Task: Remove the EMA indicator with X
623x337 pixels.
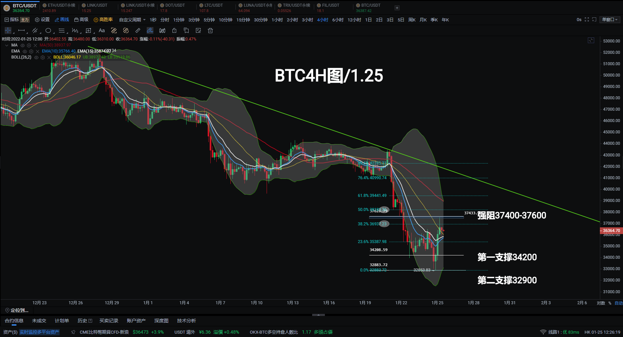Action: (x=38, y=51)
